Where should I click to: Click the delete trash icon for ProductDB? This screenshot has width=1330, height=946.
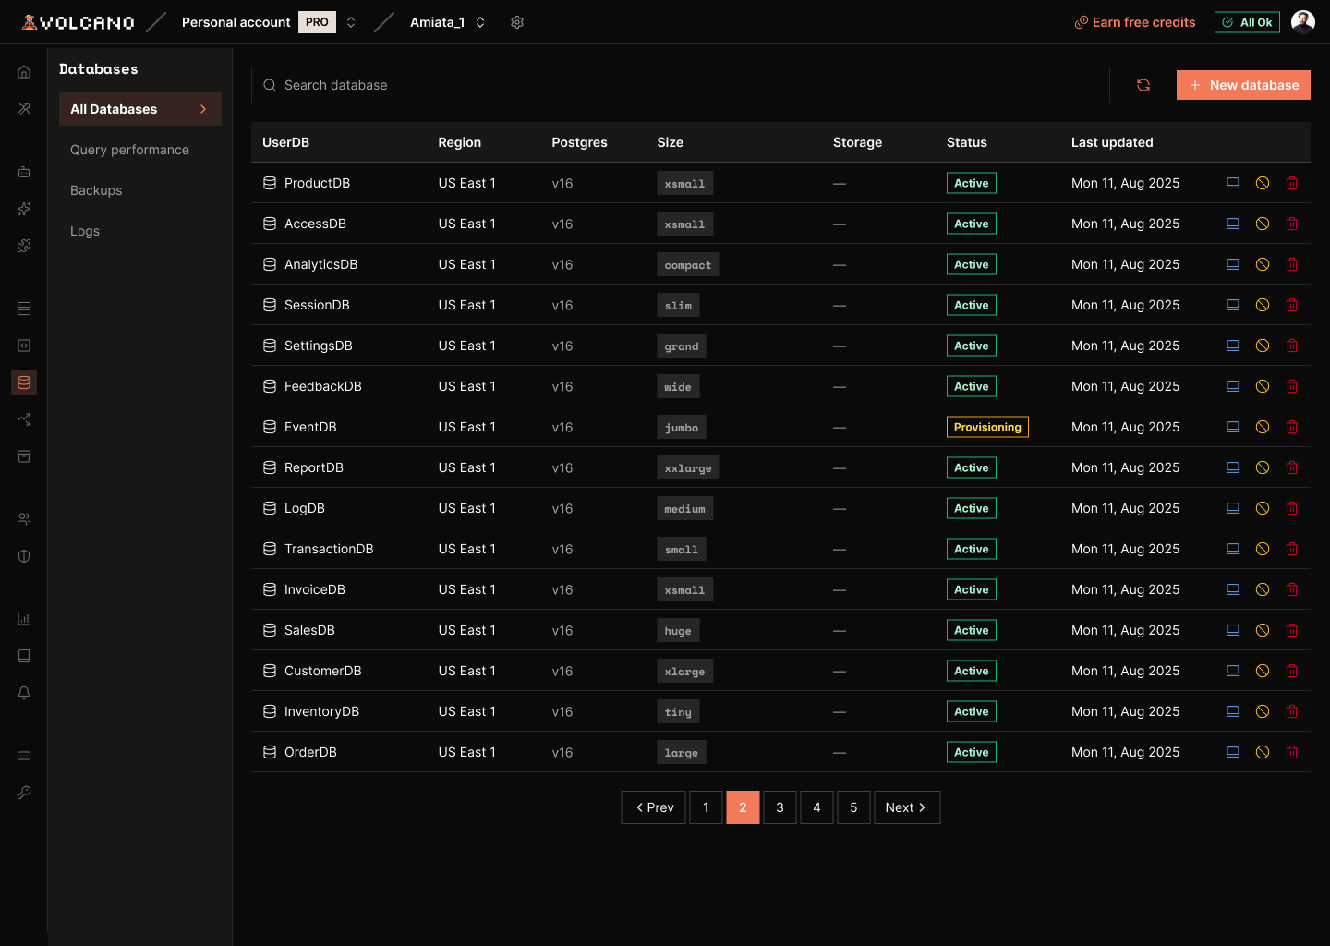(x=1292, y=183)
